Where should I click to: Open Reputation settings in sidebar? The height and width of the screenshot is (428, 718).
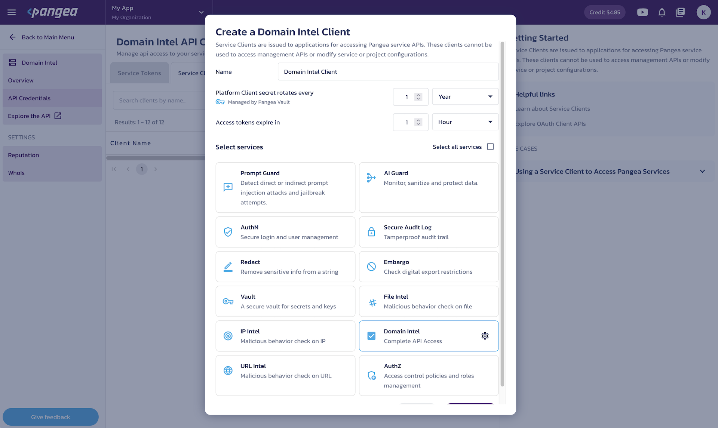(x=52, y=155)
